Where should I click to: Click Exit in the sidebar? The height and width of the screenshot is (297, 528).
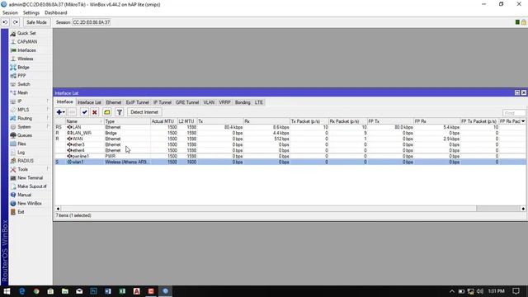pyautogui.click(x=21, y=212)
